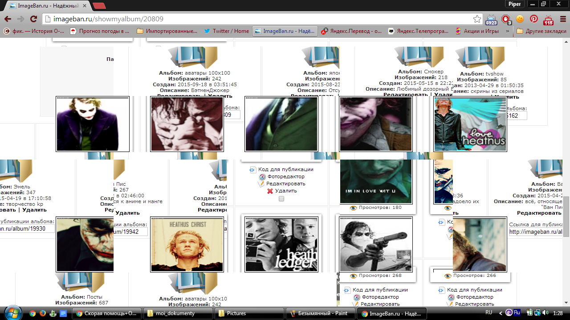This screenshot has width=570, height=320.
Task: Open the Импортированные bookmarks folder
Action: pyautogui.click(x=167, y=31)
